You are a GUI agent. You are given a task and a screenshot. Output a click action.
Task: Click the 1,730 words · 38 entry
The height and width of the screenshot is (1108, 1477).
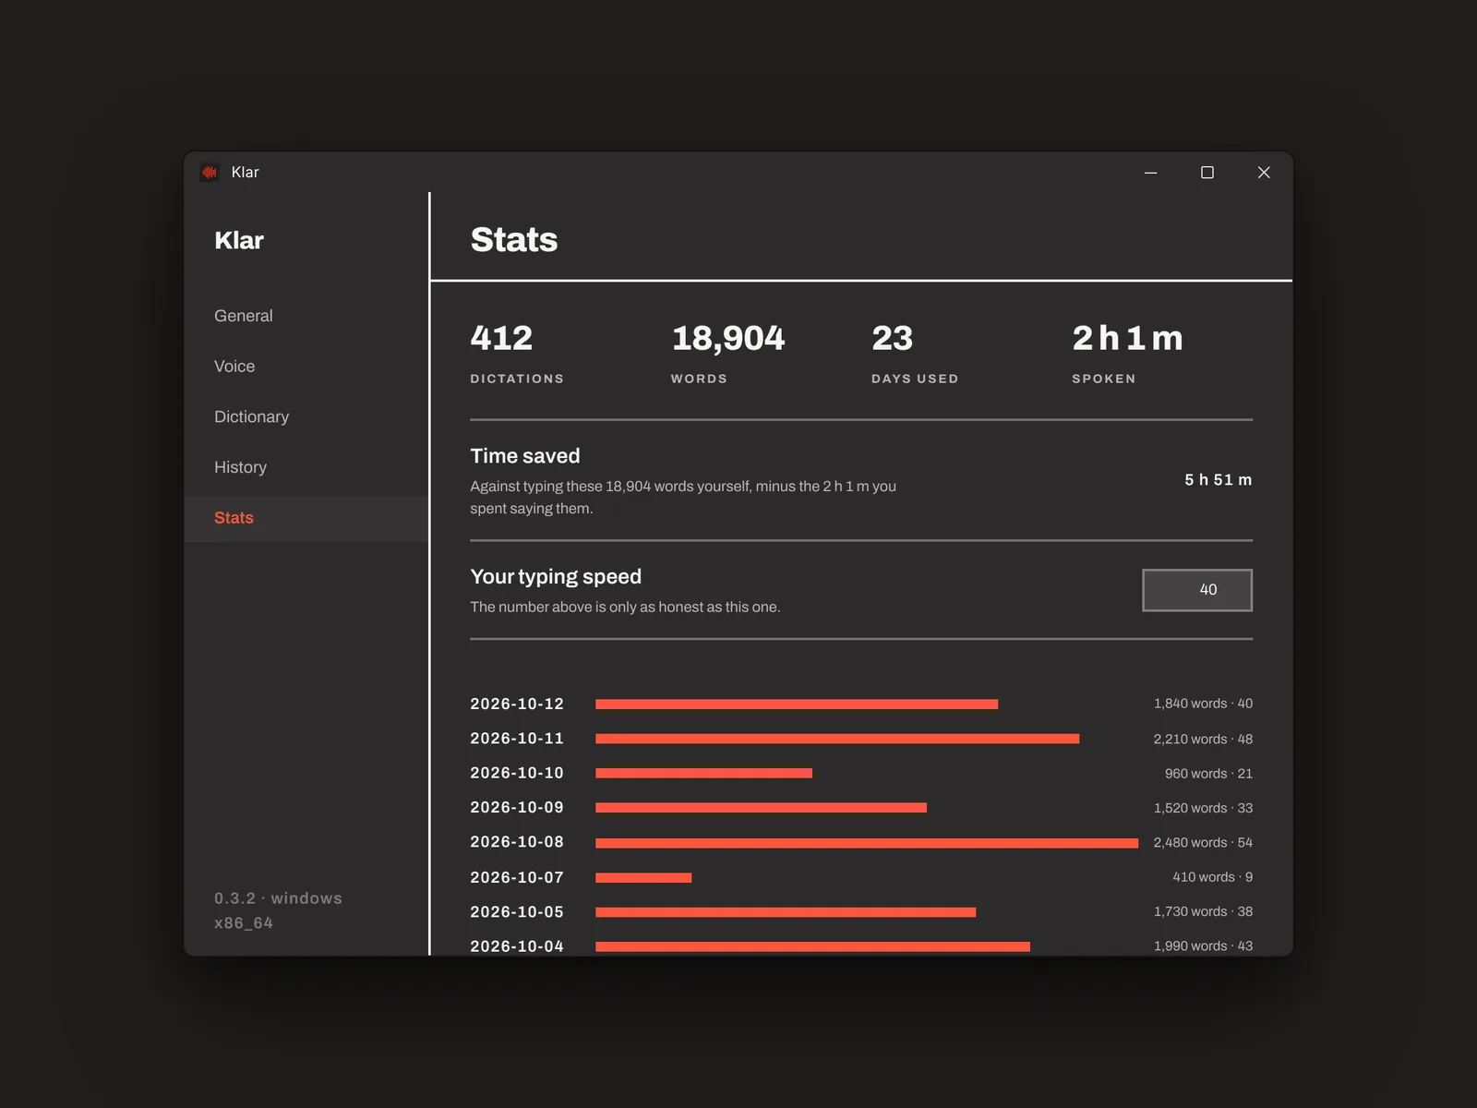pos(1203,911)
